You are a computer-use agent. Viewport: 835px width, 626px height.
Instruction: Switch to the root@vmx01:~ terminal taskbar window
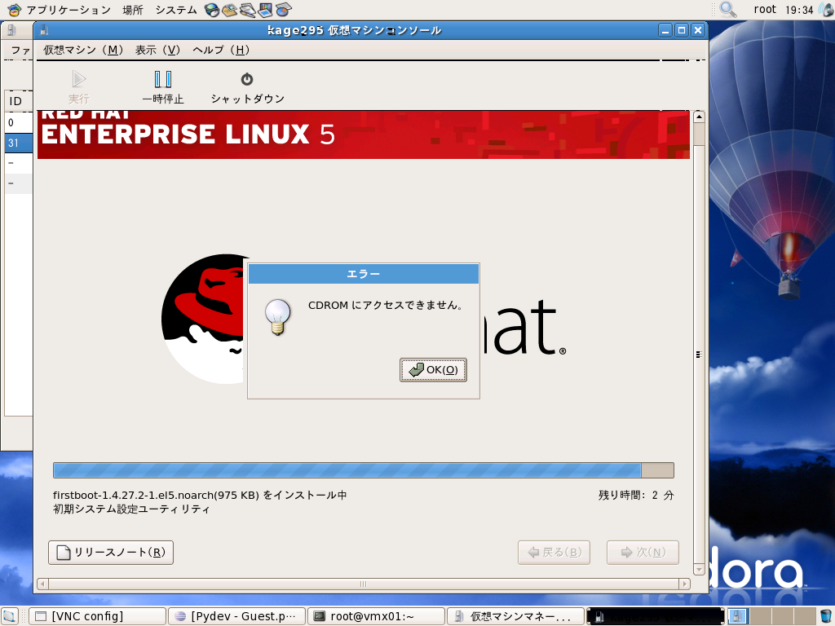point(377,616)
